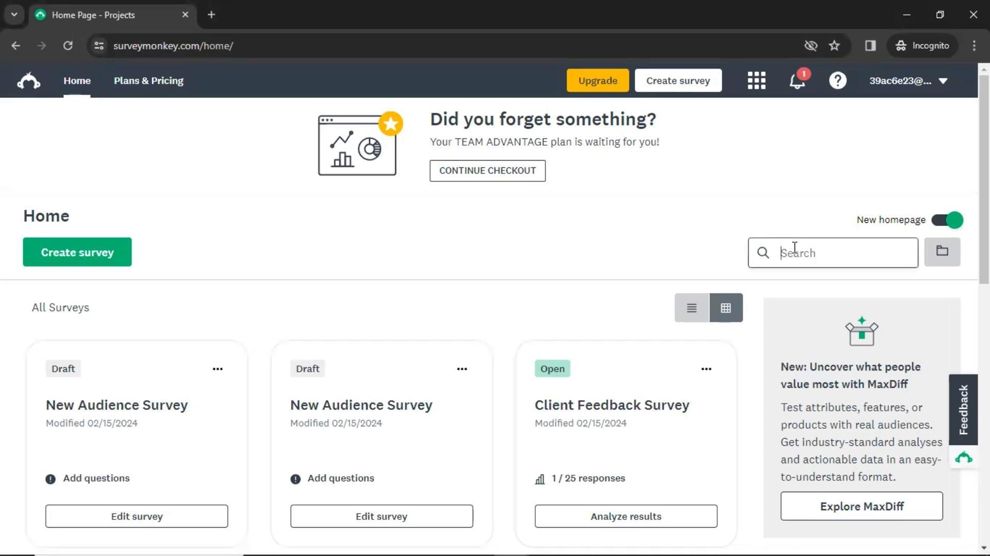Viewport: 990px width, 556px height.
Task: Open the folder icon beside search
Action: tap(942, 252)
